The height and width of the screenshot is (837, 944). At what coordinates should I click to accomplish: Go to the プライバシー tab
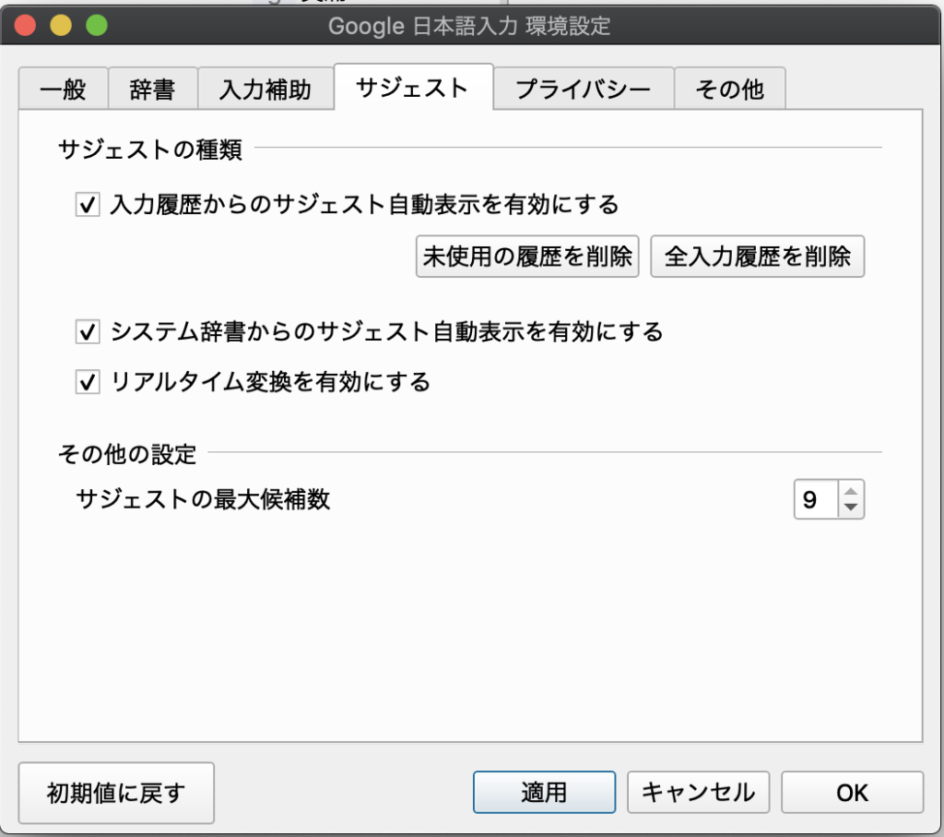coord(583,90)
